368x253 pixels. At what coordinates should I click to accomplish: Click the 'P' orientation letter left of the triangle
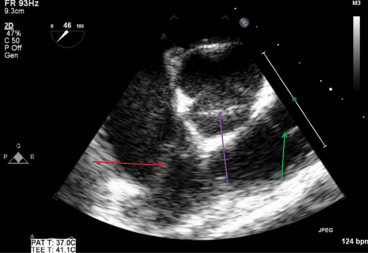[5, 157]
